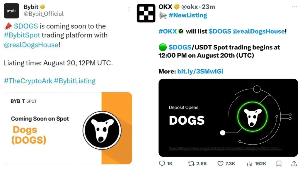
Task: Open Bybit tweet vertical dots menu
Action: (x=129, y=9)
